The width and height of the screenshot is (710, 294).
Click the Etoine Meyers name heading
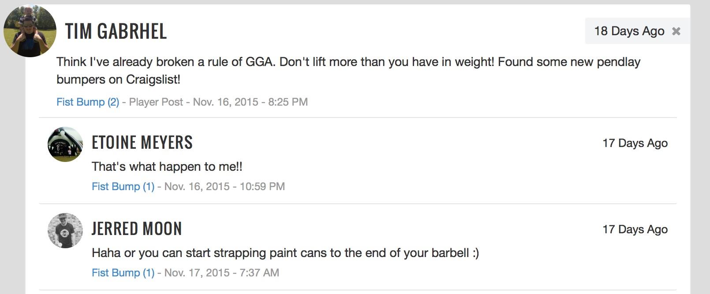pos(142,143)
